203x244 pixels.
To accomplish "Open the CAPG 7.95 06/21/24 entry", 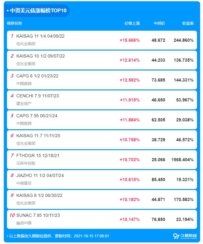I will [x=37, y=116].
